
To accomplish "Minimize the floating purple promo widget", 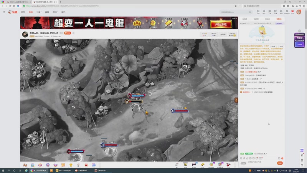I will coord(299,31).
